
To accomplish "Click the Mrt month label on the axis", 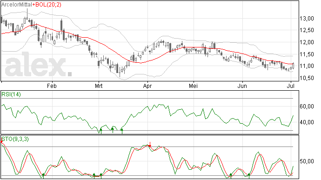I will coord(99,86).
